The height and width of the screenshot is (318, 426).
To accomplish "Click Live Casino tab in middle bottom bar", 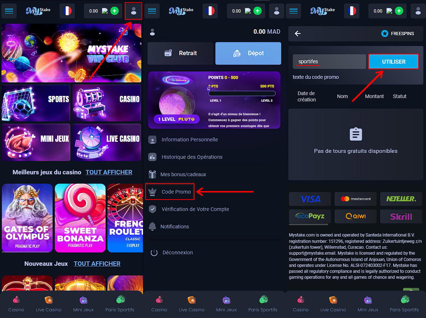I will (192, 304).
